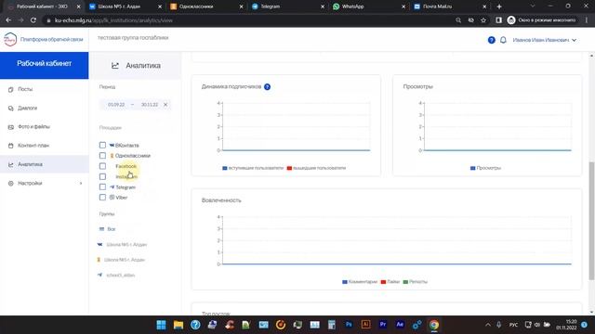The width and height of the screenshot is (595, 334).
Task: Open the notifications bell icon
Action: pyautogui.click(x=503, y=40)
